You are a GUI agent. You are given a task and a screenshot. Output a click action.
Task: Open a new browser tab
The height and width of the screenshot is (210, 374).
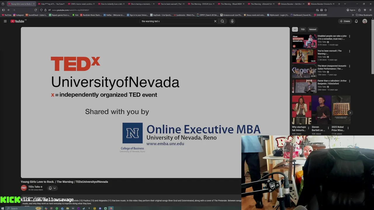(x=339, y=4)
